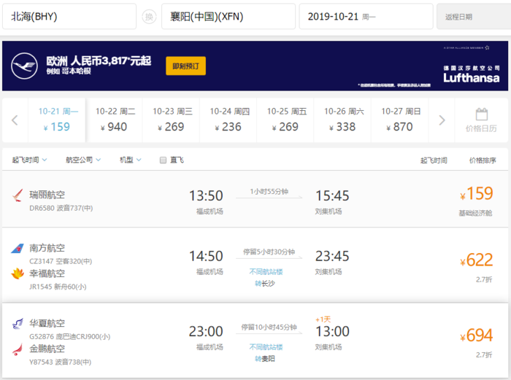Sort flights by 价格排序
The image size is (511, 380).
[483, 160]
